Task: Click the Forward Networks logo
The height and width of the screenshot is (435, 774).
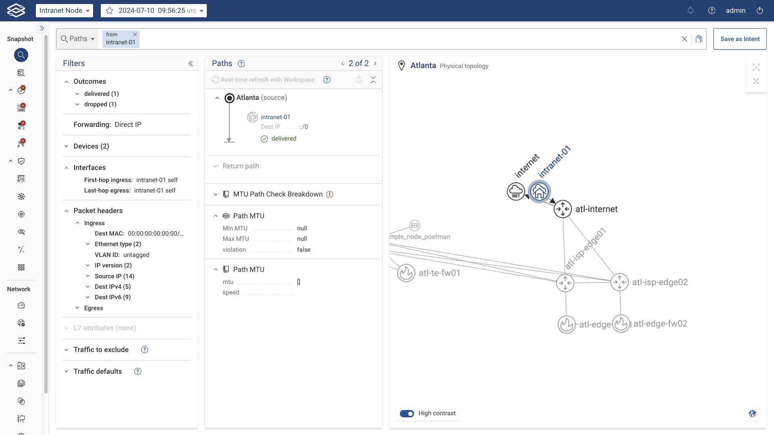Action: pos(16,10)
